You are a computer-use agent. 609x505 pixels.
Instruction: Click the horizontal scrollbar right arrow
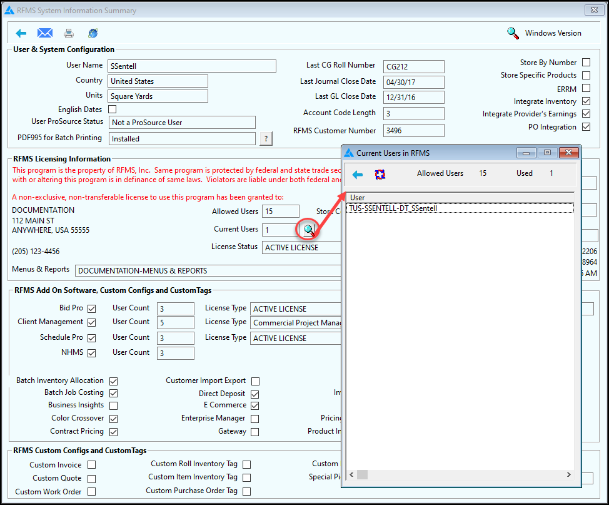tap(568, 475)
